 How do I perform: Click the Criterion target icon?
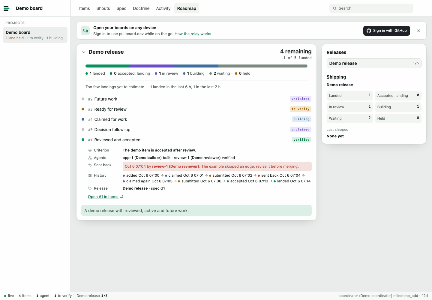(x=90, y=150)
